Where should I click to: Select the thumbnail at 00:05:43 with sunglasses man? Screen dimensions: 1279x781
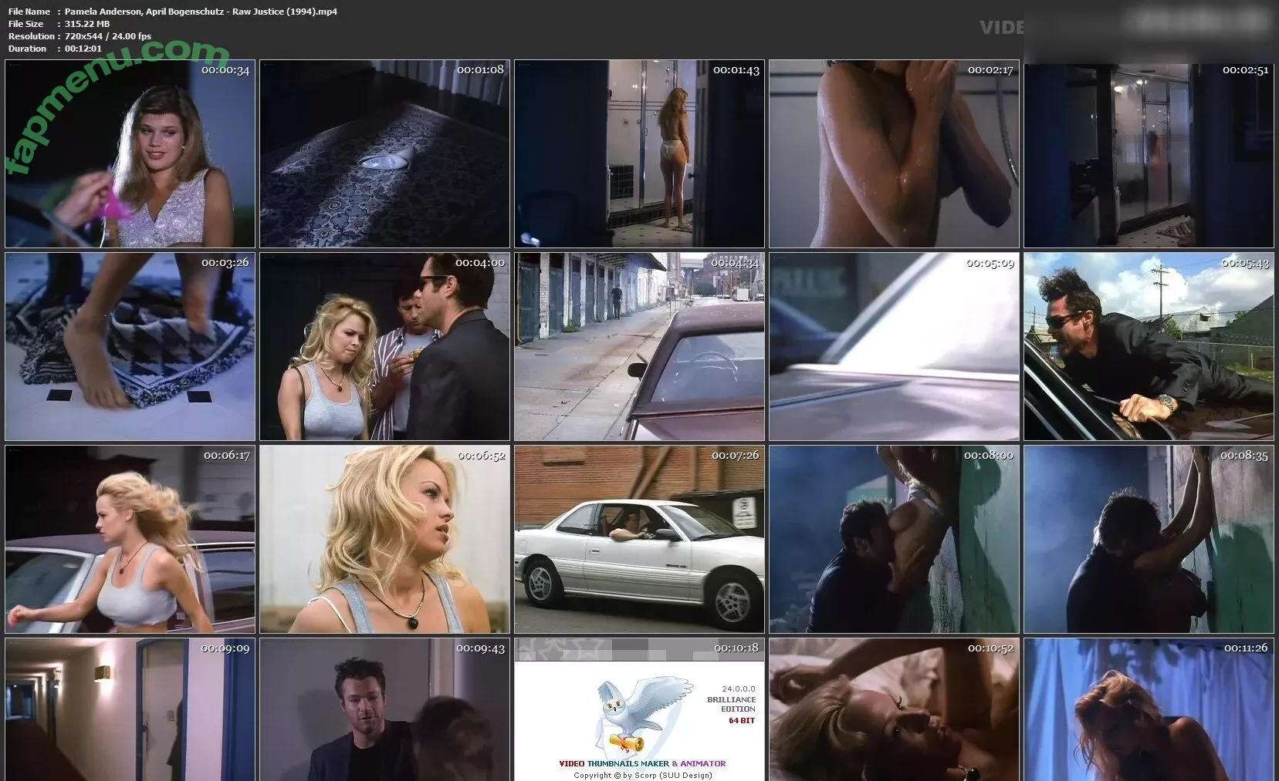(x=1149, y=347)
